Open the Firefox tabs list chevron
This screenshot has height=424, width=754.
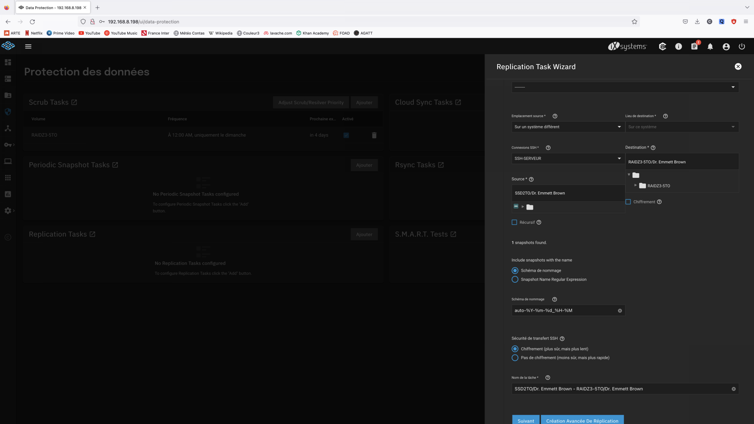point(747,7)
